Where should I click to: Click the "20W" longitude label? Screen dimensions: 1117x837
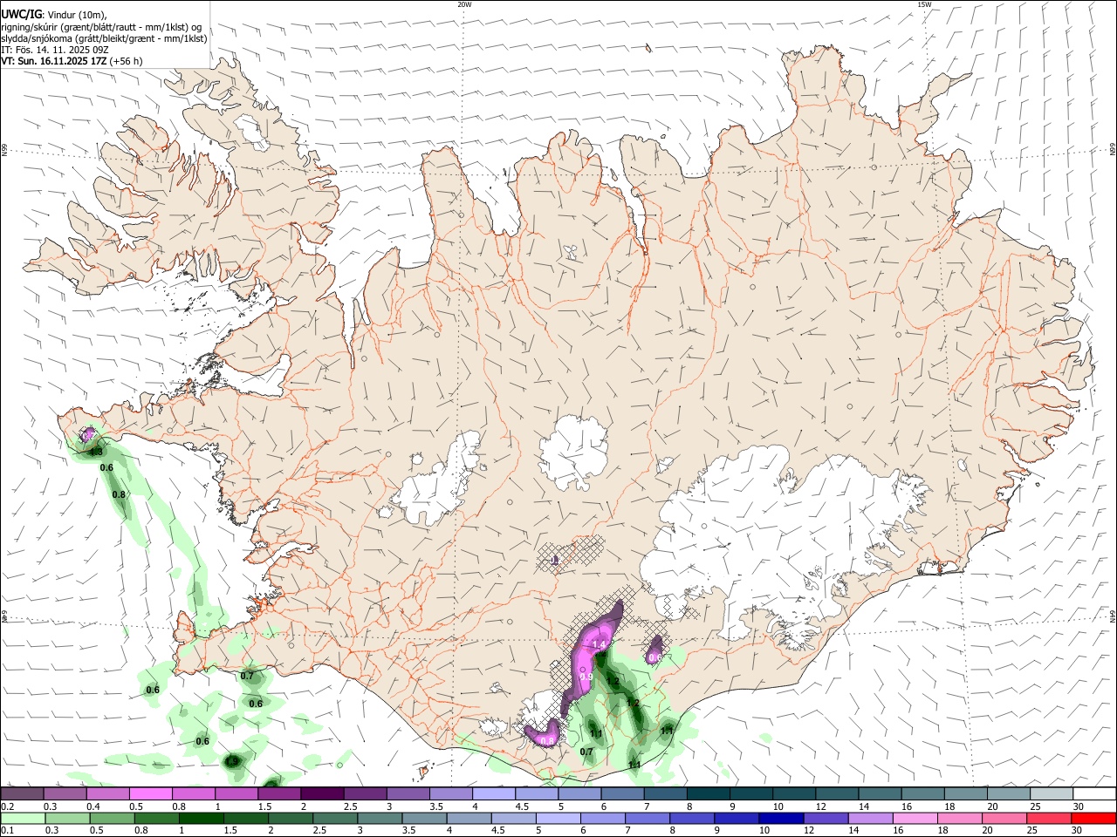pos(464,4)
